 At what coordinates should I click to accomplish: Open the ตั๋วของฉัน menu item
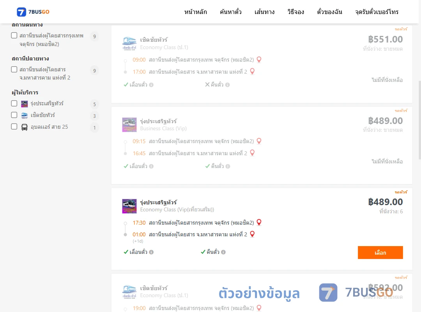click(329, 12)
